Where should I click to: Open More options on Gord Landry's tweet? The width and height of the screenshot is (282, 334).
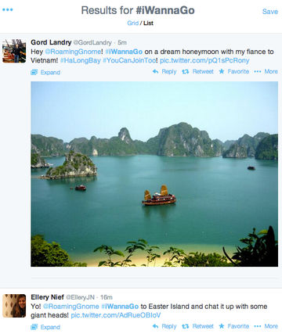[266, 71]
